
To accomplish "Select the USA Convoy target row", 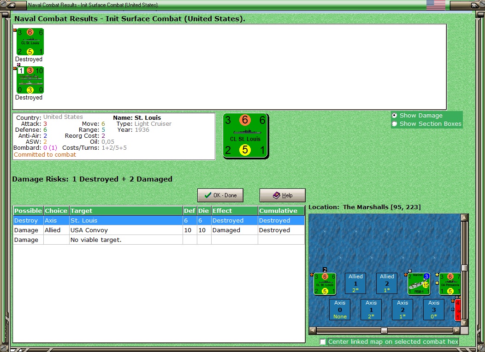I will point(159,230).
